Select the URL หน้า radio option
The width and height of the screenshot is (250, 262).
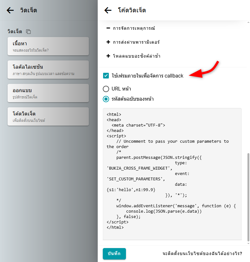[106, 89]
